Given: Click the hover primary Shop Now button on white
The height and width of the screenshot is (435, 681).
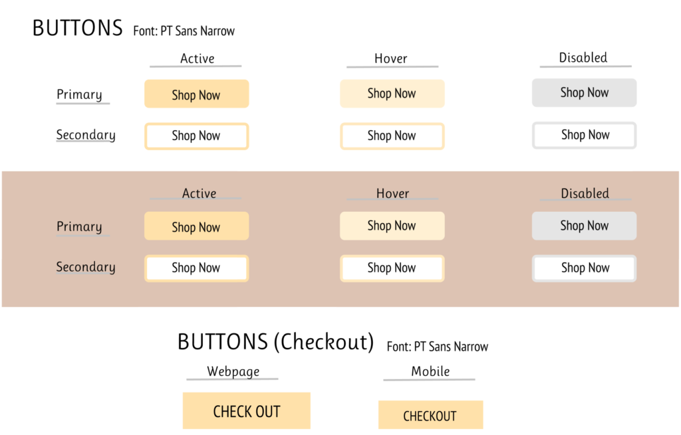Looking at the screenshot, I should [x=392, y=94].
